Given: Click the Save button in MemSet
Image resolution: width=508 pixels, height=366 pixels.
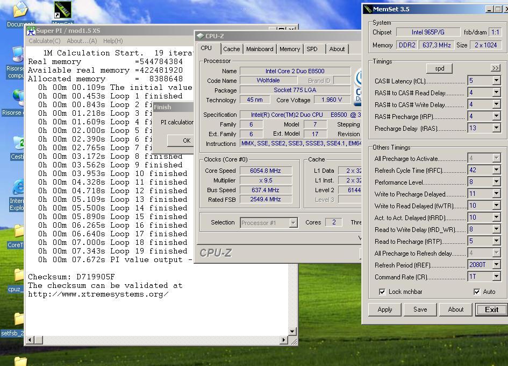Looking at the screenshot, I should 420,309.
